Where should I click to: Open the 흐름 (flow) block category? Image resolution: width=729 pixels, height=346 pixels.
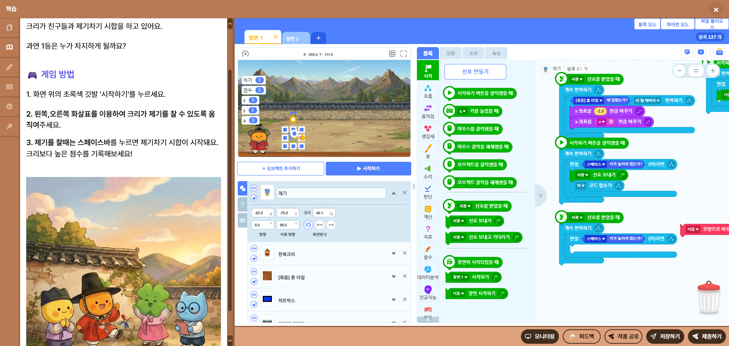(428, 92)
